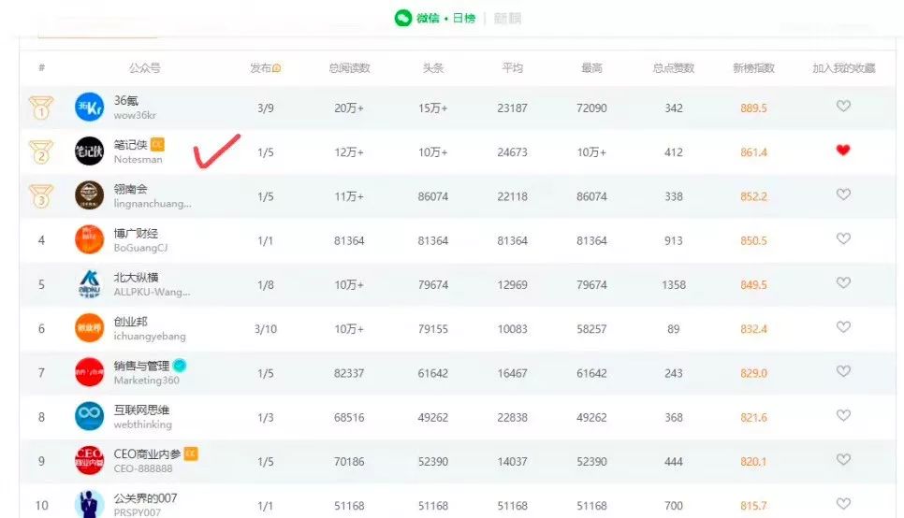Sort by 最高 column header
904x518 pixels.
point(591,68)
